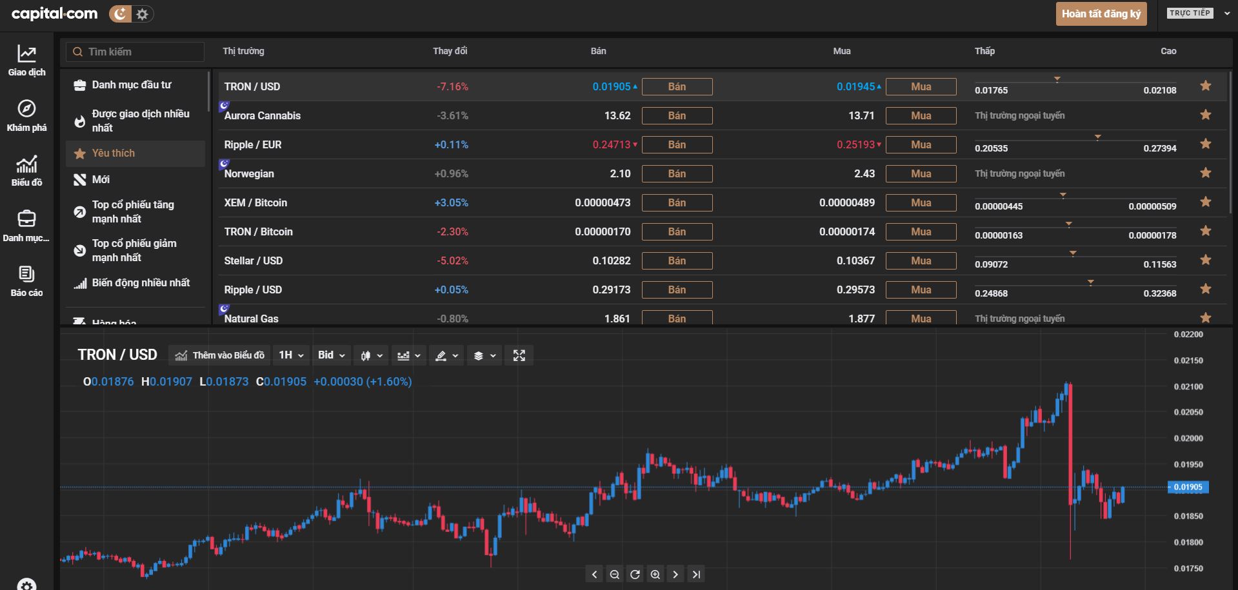Toggle the dark/night theme moon icon
This screenshot has height=590, width=1238.
(120, 14)
